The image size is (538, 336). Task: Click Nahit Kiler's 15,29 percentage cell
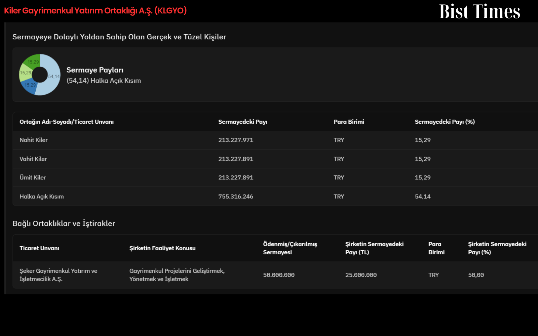click(x=423, y=140)
